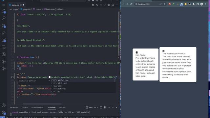Click the app folder breadcrumb
Screen dimensions: 210x118
pyautogui.click(x=16, y=9)
